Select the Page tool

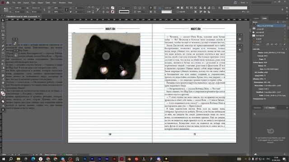pyautogui.click(x=3, y=27)
